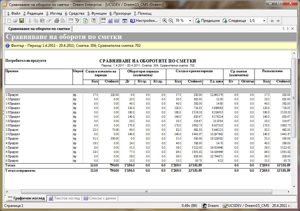Viewport: 300px width, 211px height.
Task: Click the Dreem user status bar entry
Action: [x=210, y=206]
